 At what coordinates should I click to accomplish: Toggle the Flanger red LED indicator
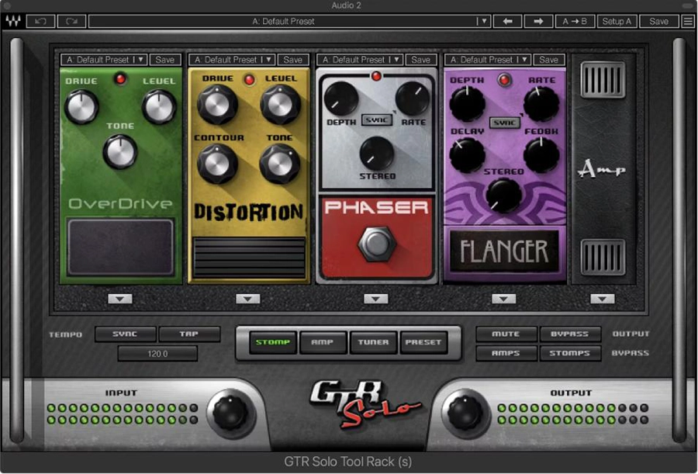(x=504, y=80)
